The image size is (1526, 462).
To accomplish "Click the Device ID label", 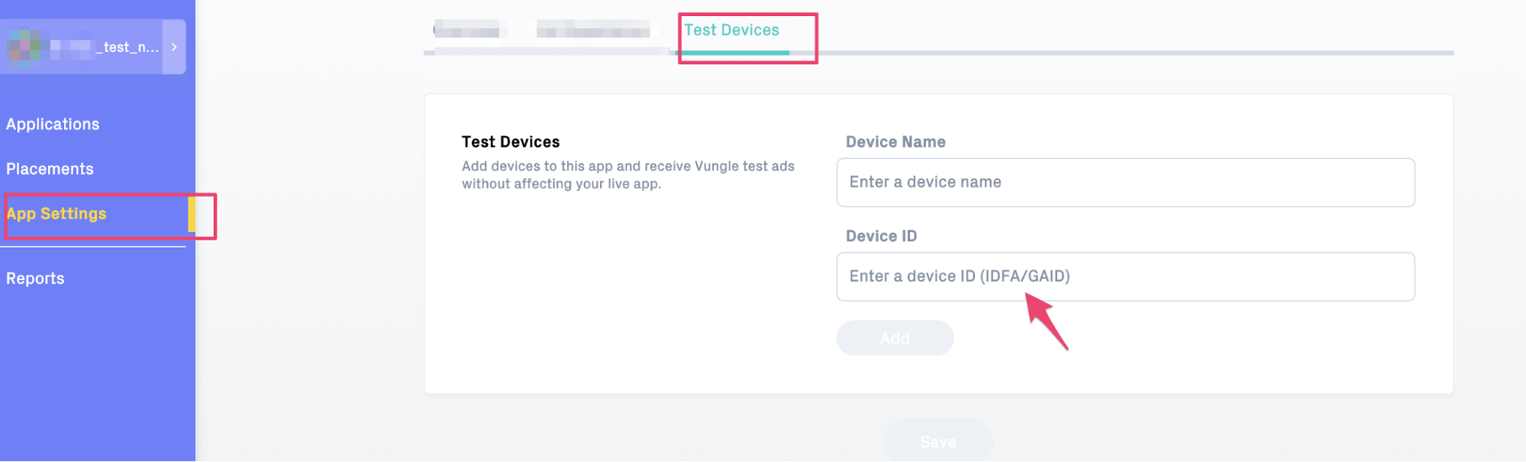I will (x=881, y=236).
